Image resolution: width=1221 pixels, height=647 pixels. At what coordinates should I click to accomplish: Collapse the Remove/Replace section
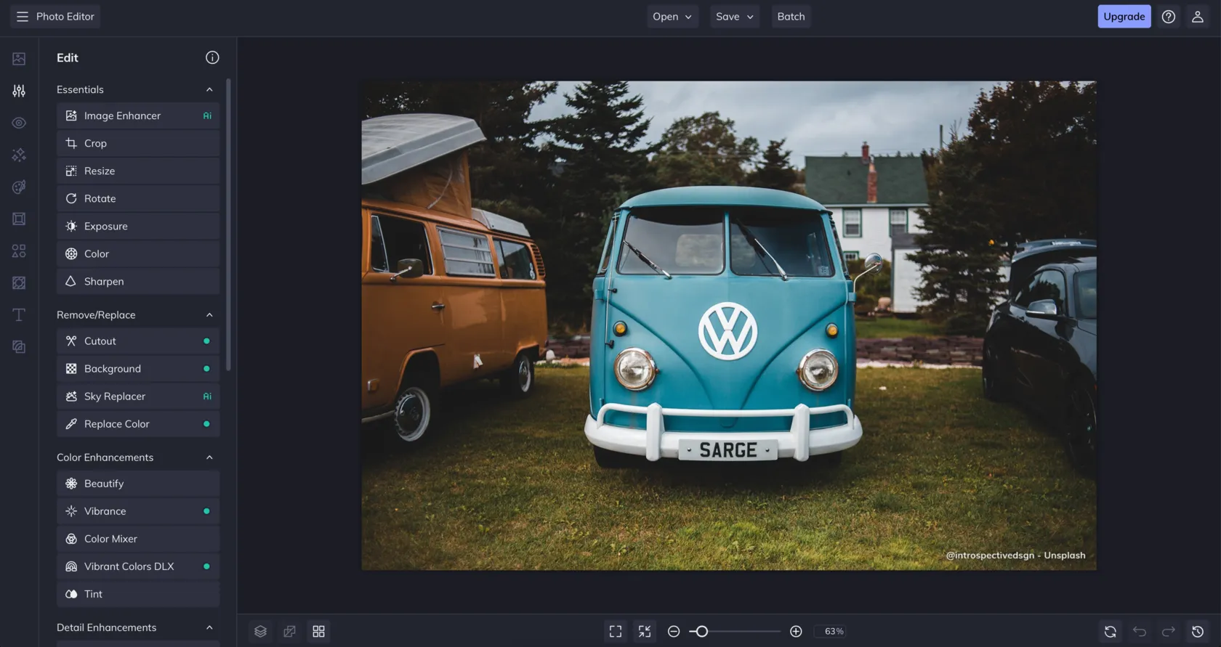[209, 314]
